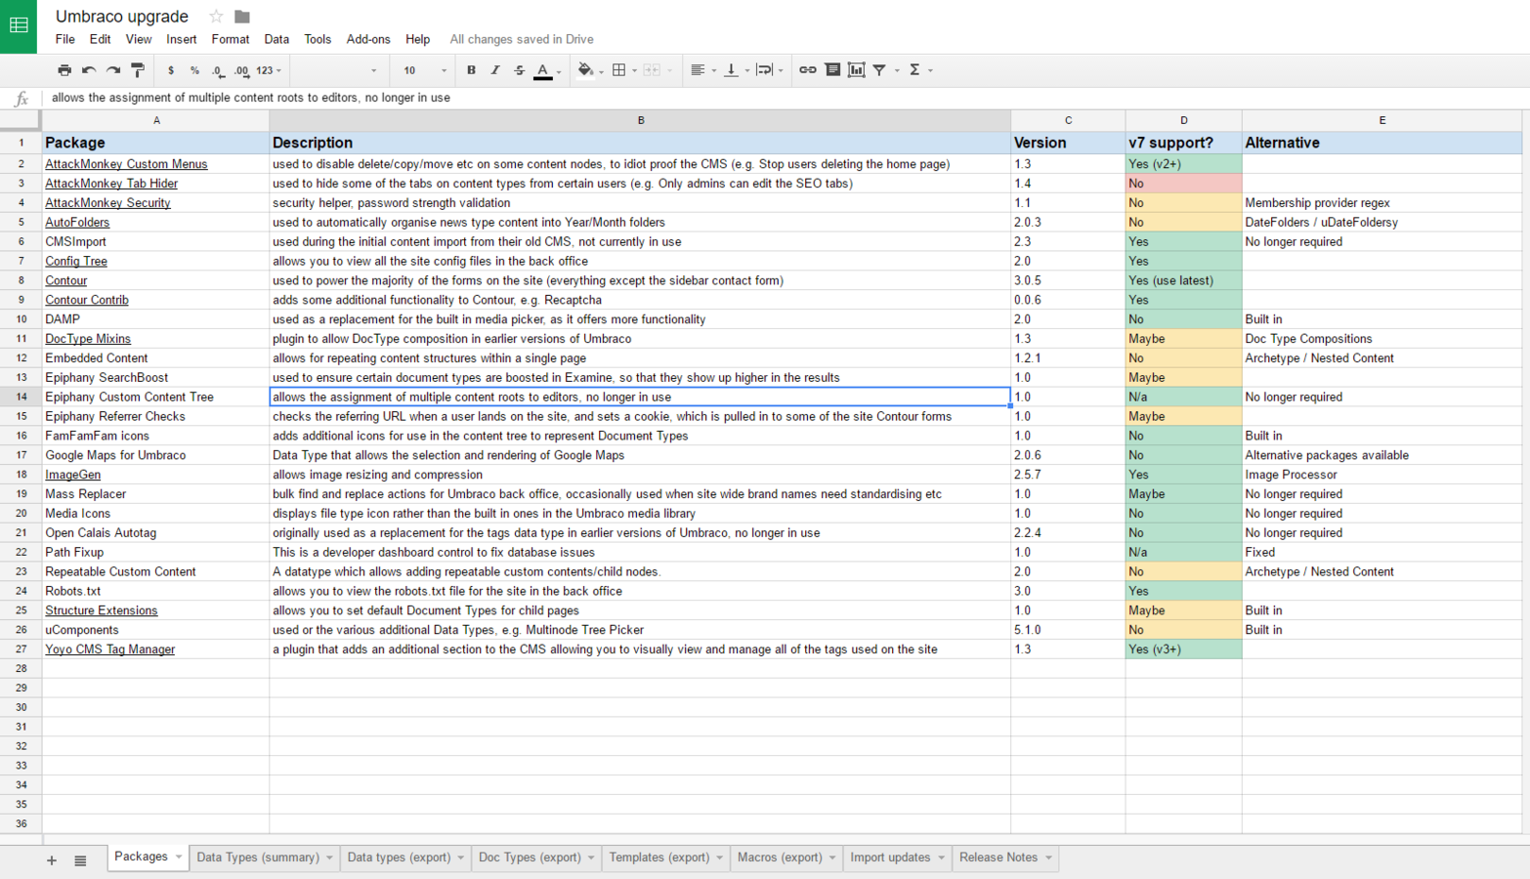The width and height of the screenshot is (1530, 879).
Task: Open the borders menu
Action: point(623,70)
